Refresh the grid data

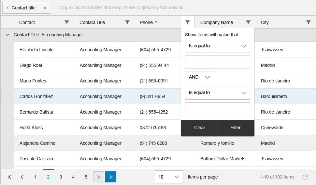coord(305,177)
